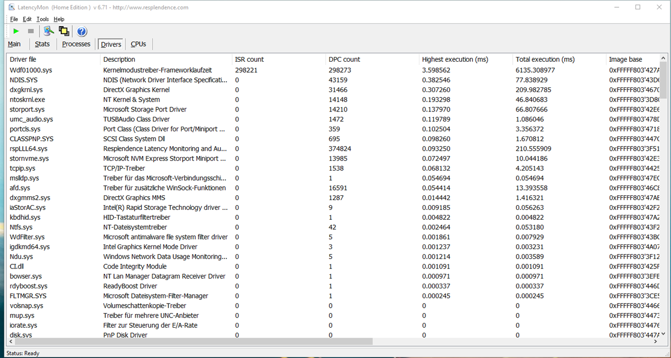Open the Help menu

click(x=59, y=19)
